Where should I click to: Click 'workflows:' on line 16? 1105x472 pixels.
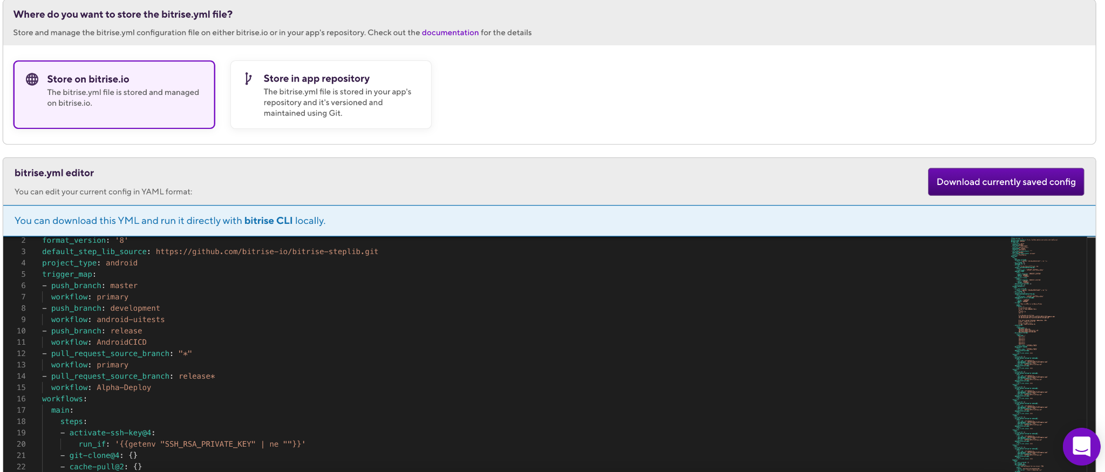(65, 399)
